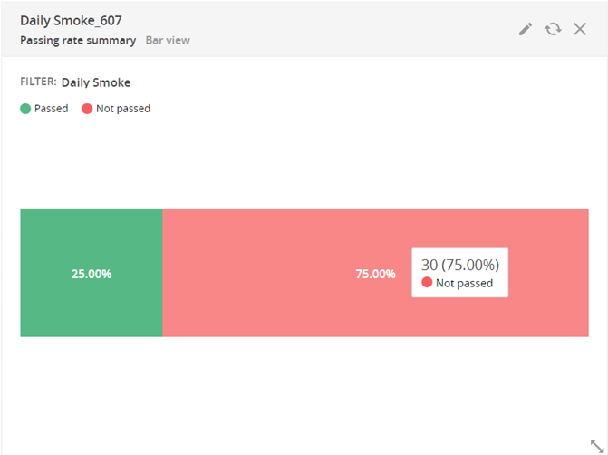The height and width of the screenshot is (455, 608).
Task: Click the Bar view label
Action: pyautogui.click(x=168, y=41)
